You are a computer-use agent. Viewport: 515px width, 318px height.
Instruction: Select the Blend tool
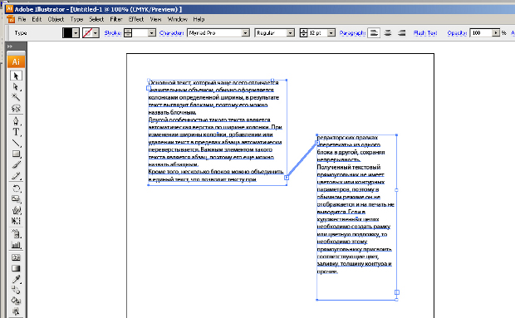click(16, 290)
